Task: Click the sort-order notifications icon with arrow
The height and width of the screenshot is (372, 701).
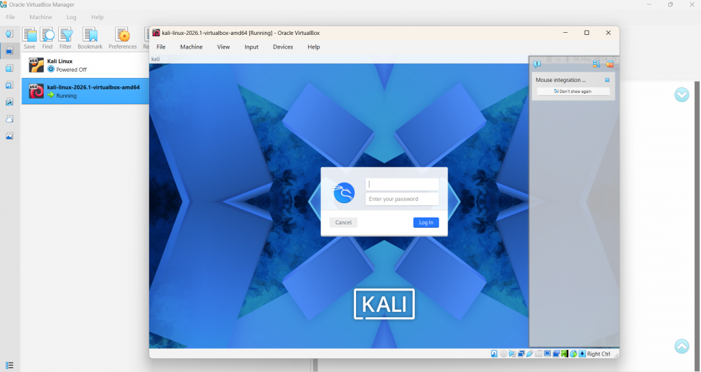Action: pyautogui.click(x=596, y=64)
